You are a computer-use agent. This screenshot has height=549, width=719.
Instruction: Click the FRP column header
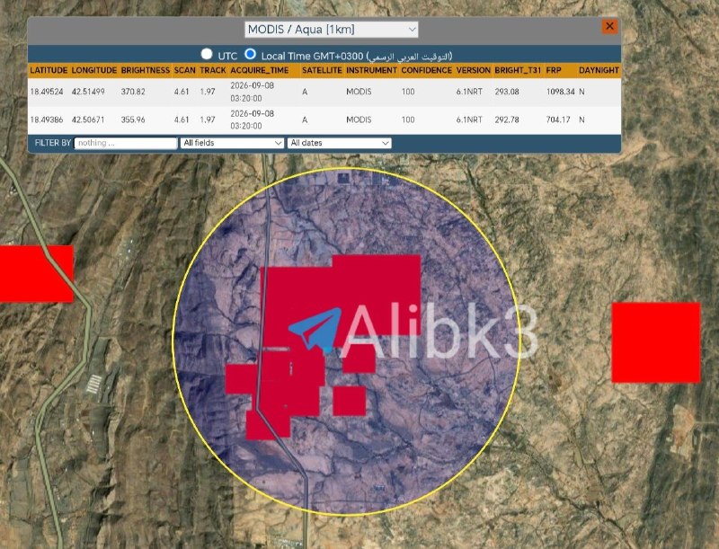pos(554,71)
